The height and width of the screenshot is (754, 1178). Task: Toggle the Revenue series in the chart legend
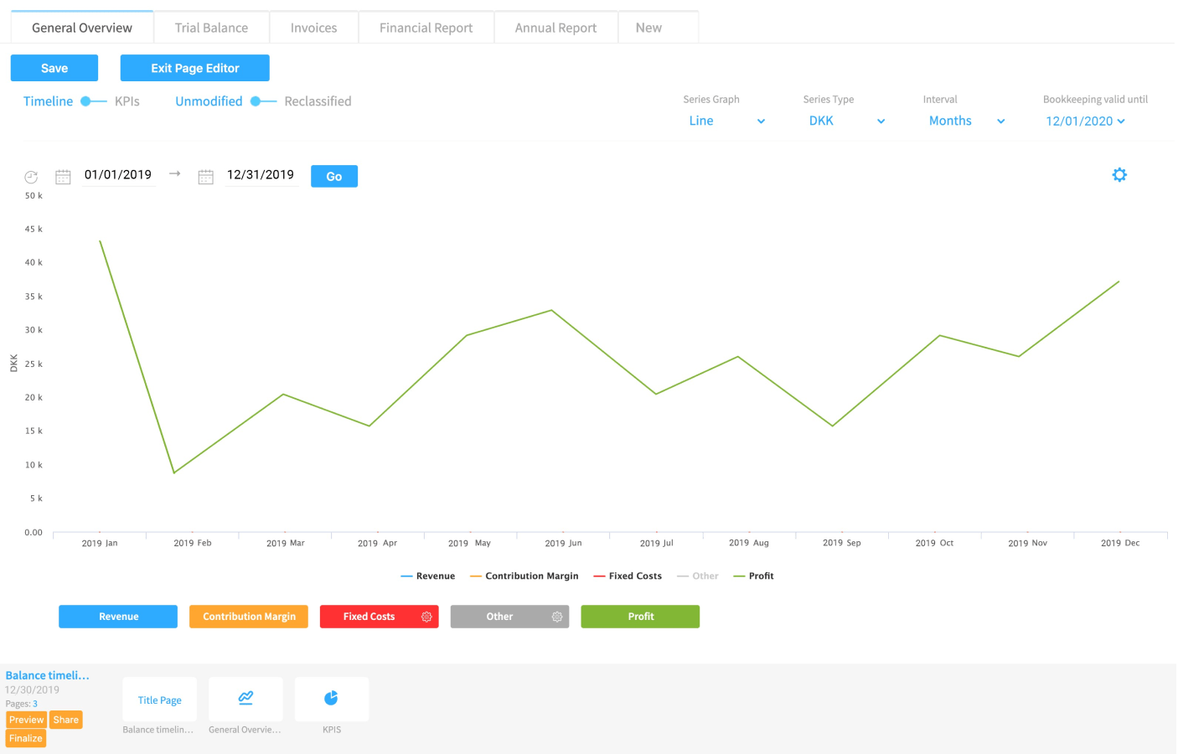[427, 576]
